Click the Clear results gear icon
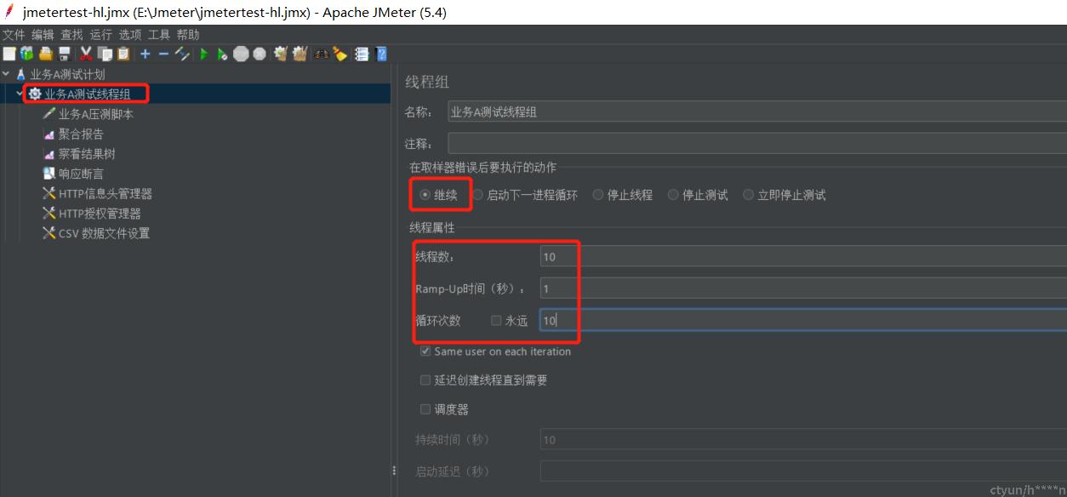 tap(281, 54)
